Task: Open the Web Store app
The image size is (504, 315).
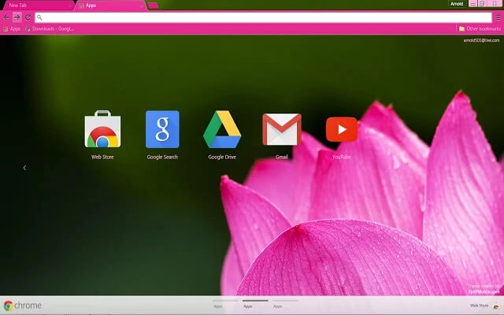Action: [102, 129]
